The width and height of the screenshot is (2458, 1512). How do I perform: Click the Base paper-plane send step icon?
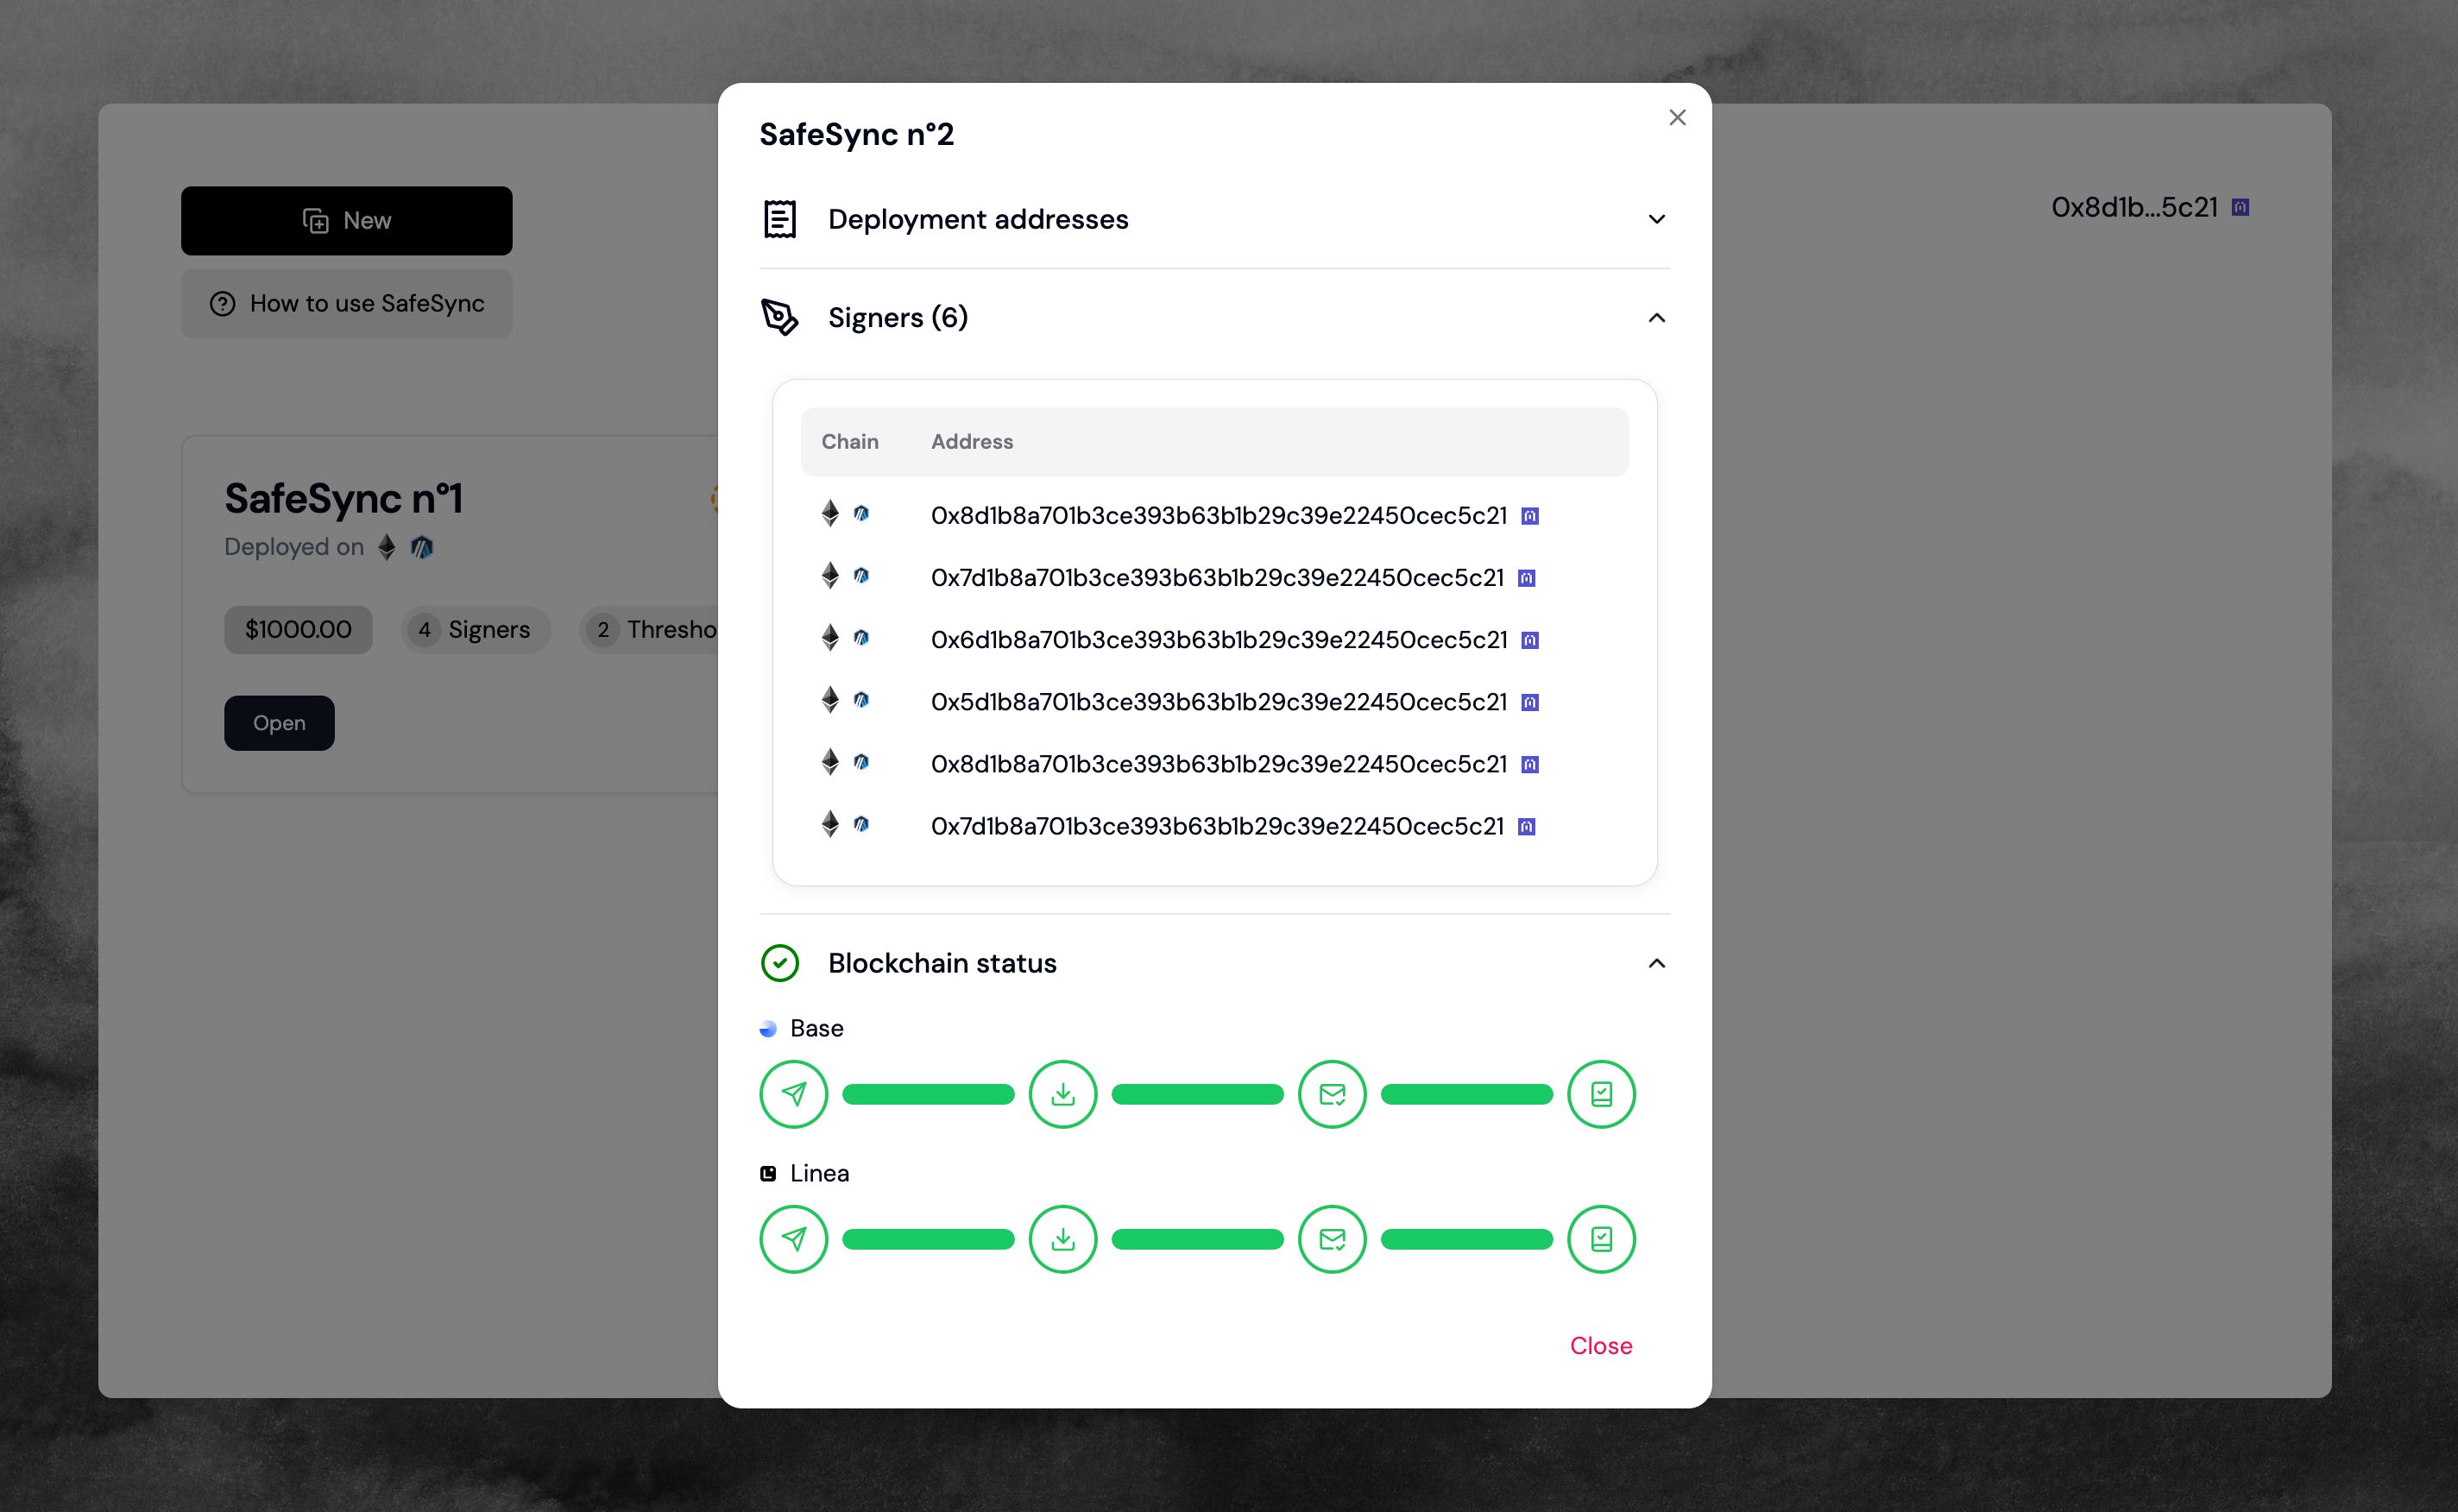coord(794,1094)
